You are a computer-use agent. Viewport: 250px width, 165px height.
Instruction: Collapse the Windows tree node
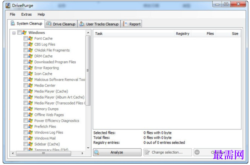coord(14,33)
